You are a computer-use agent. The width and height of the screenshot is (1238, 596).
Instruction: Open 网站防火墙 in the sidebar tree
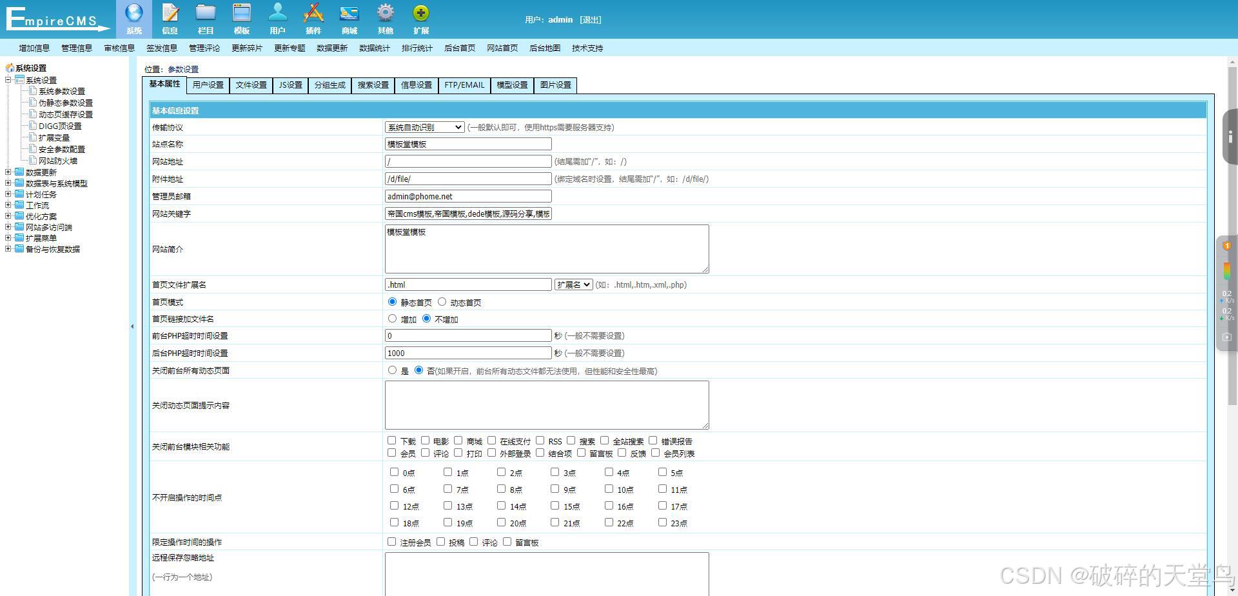tap(58, 161)
